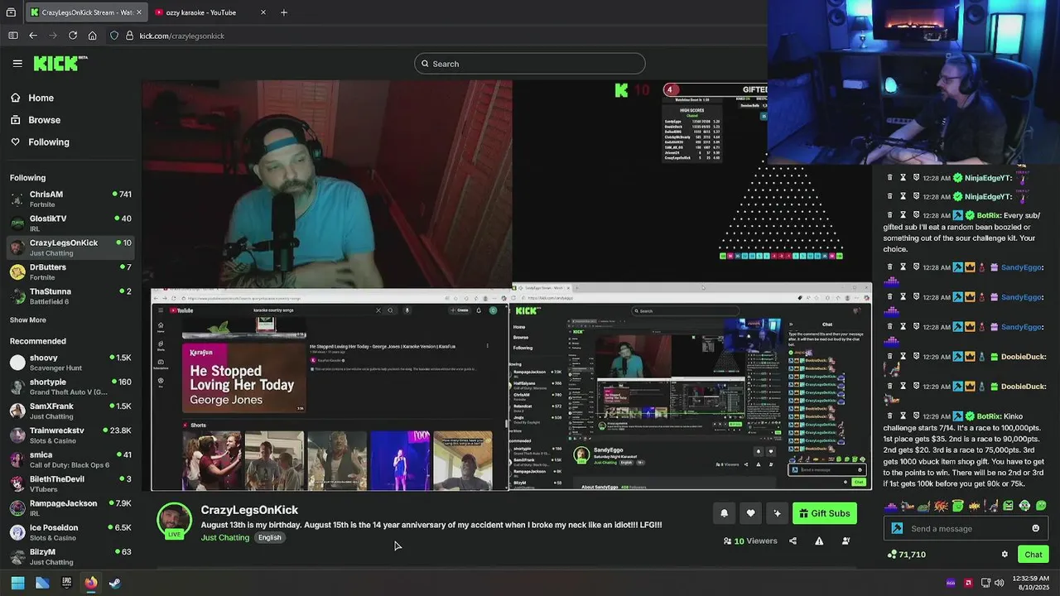Viewport: 1060px width, 596px height.
Task: Open GlostikTV channel in Following list
Action: (x=70, y=223)
